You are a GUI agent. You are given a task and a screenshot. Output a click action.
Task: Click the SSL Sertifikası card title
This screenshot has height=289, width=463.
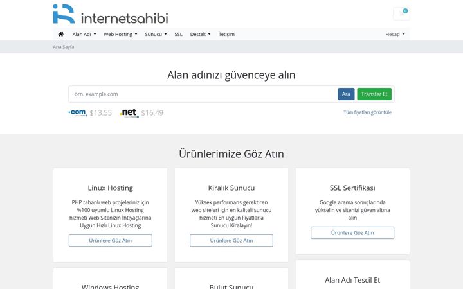tap(352, 188)
